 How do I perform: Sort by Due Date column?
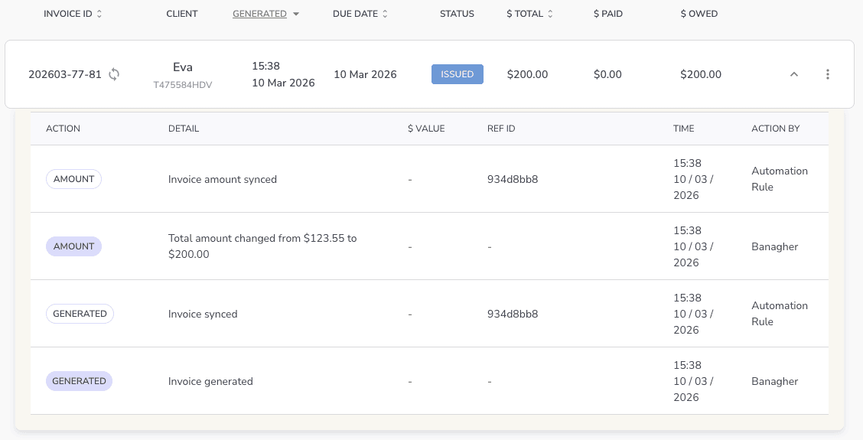(360, 14)
